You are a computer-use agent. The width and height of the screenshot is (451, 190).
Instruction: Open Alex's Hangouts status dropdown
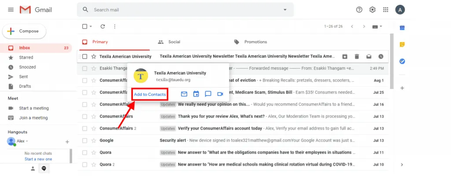pos(27,141)
